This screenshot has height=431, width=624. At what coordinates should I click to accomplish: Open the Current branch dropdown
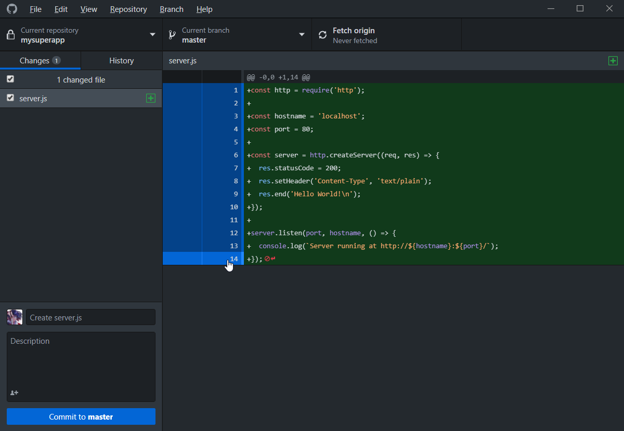pyautogui.click(x=237, y=35)
